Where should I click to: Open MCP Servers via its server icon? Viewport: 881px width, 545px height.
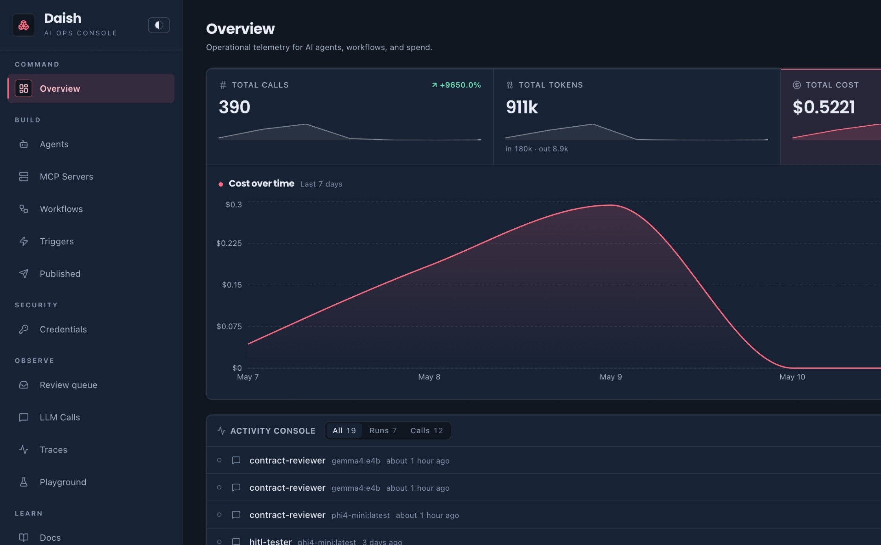pyautogui.click(x=24, y=177)
